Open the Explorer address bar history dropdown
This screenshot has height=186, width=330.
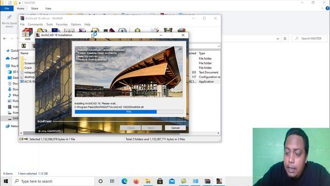278,39
